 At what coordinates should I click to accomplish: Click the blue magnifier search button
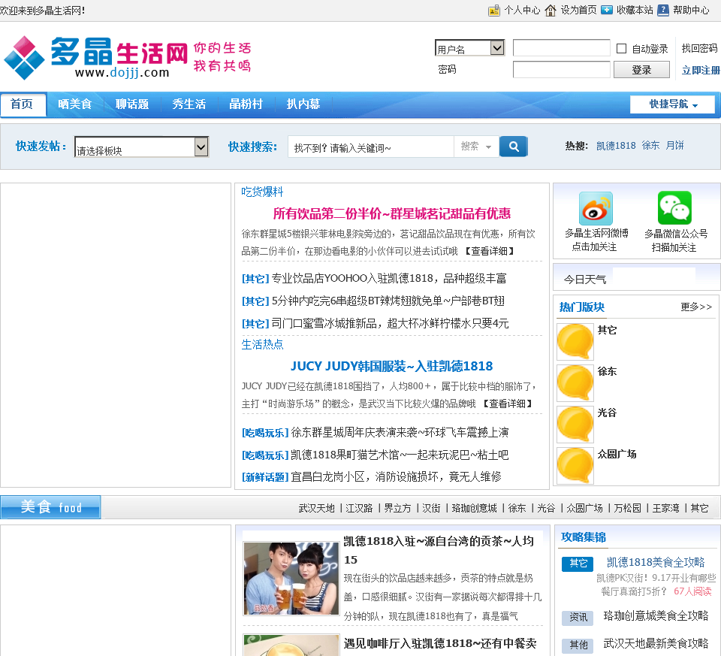click(513, 147)
